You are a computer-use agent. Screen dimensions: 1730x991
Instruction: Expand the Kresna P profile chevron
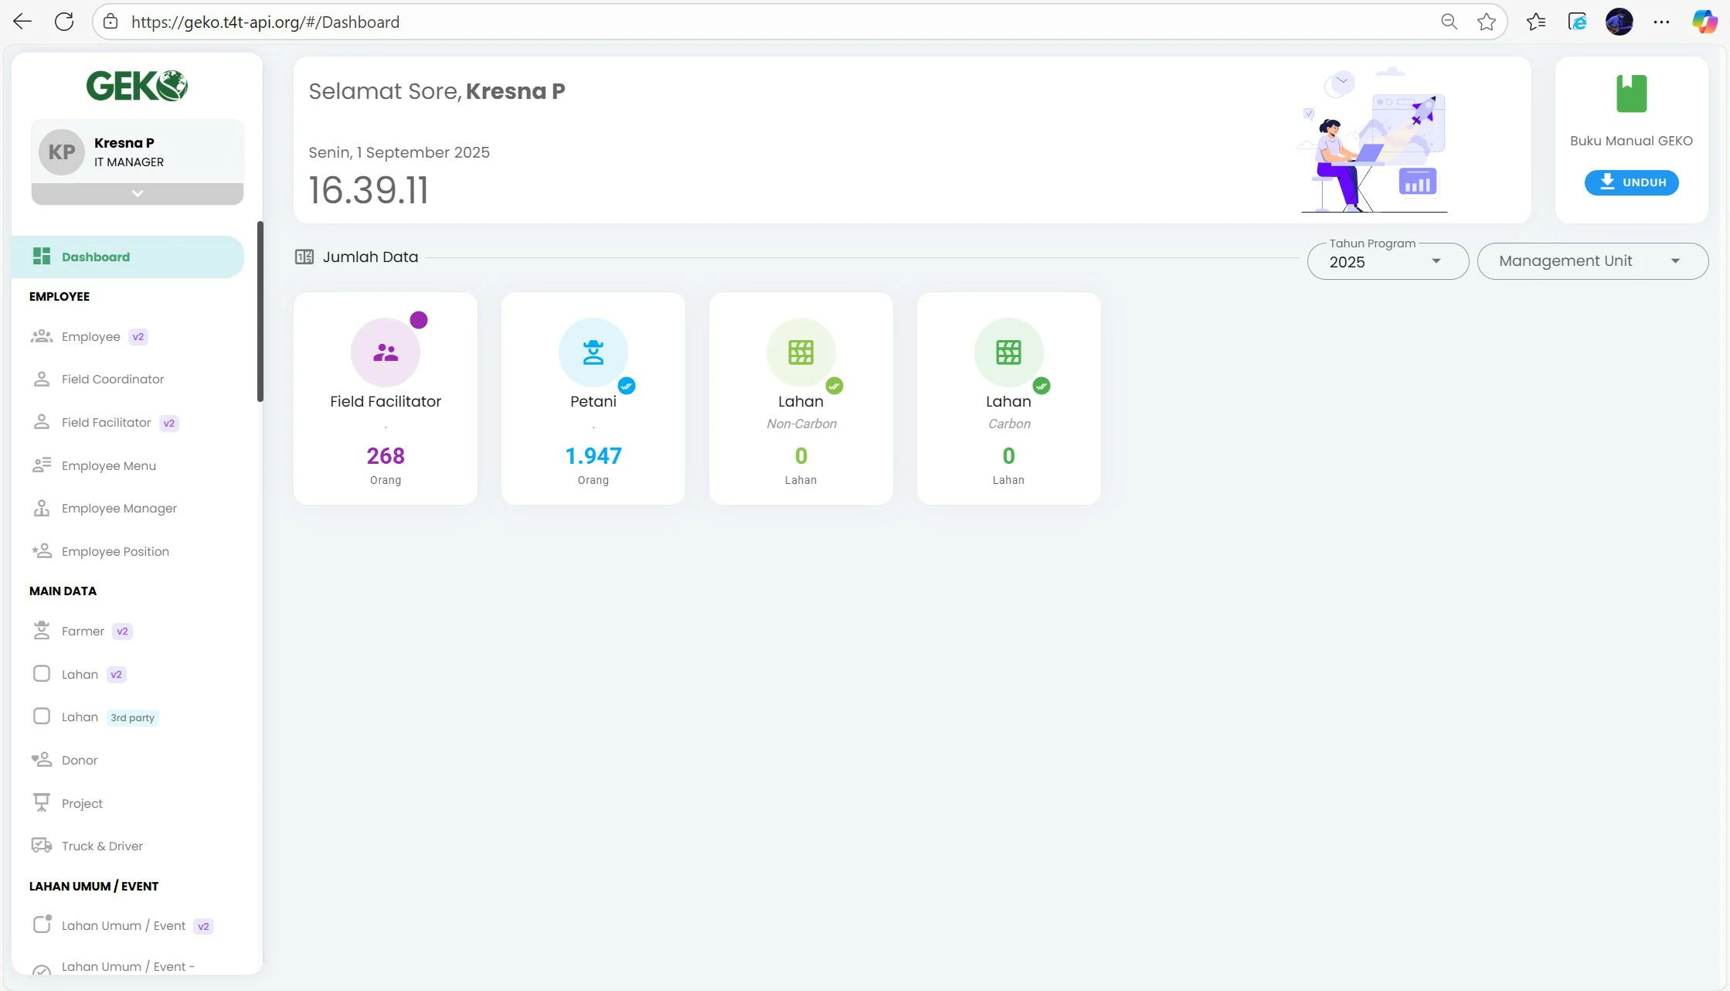click(x=138, y=193)
